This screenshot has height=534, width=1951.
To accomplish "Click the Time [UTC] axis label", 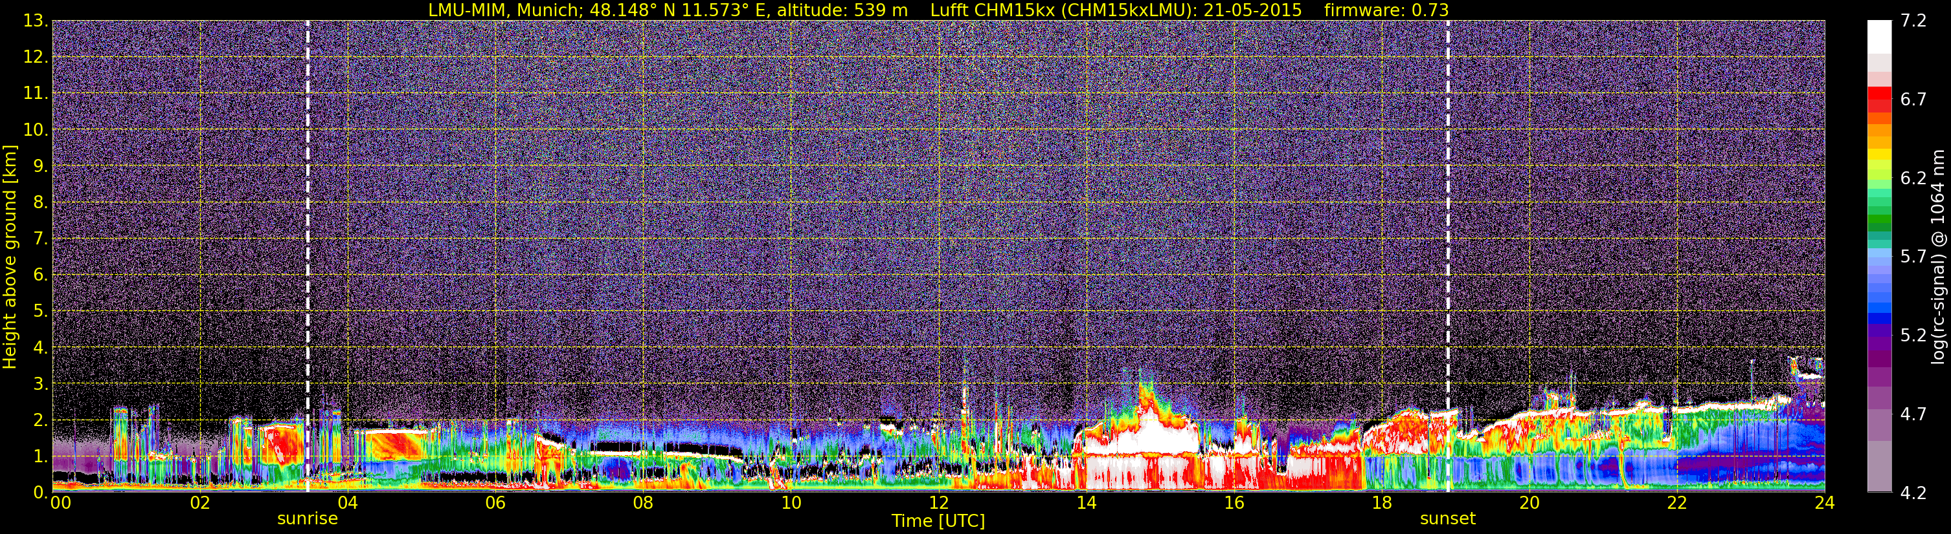I will pyautogui.click(x=938, y=520).
